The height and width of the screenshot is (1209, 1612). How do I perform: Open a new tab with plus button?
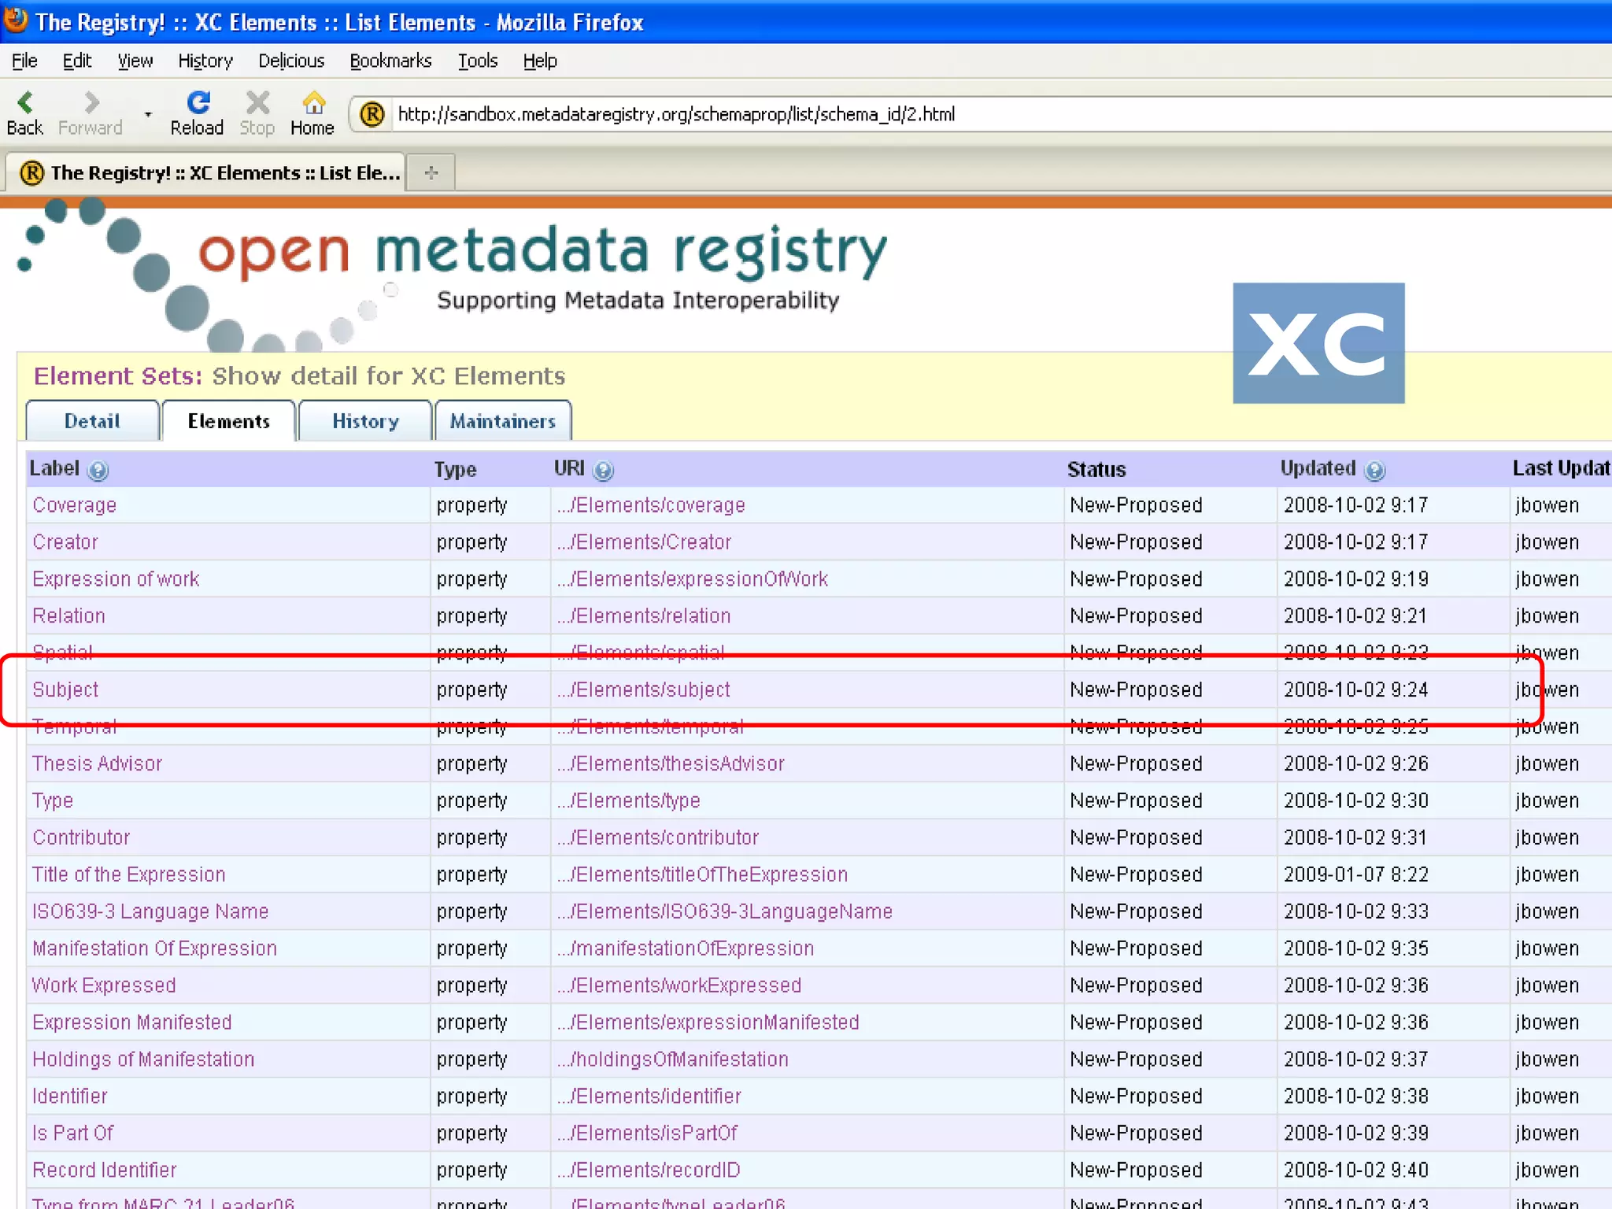click(x=431, y=172)
